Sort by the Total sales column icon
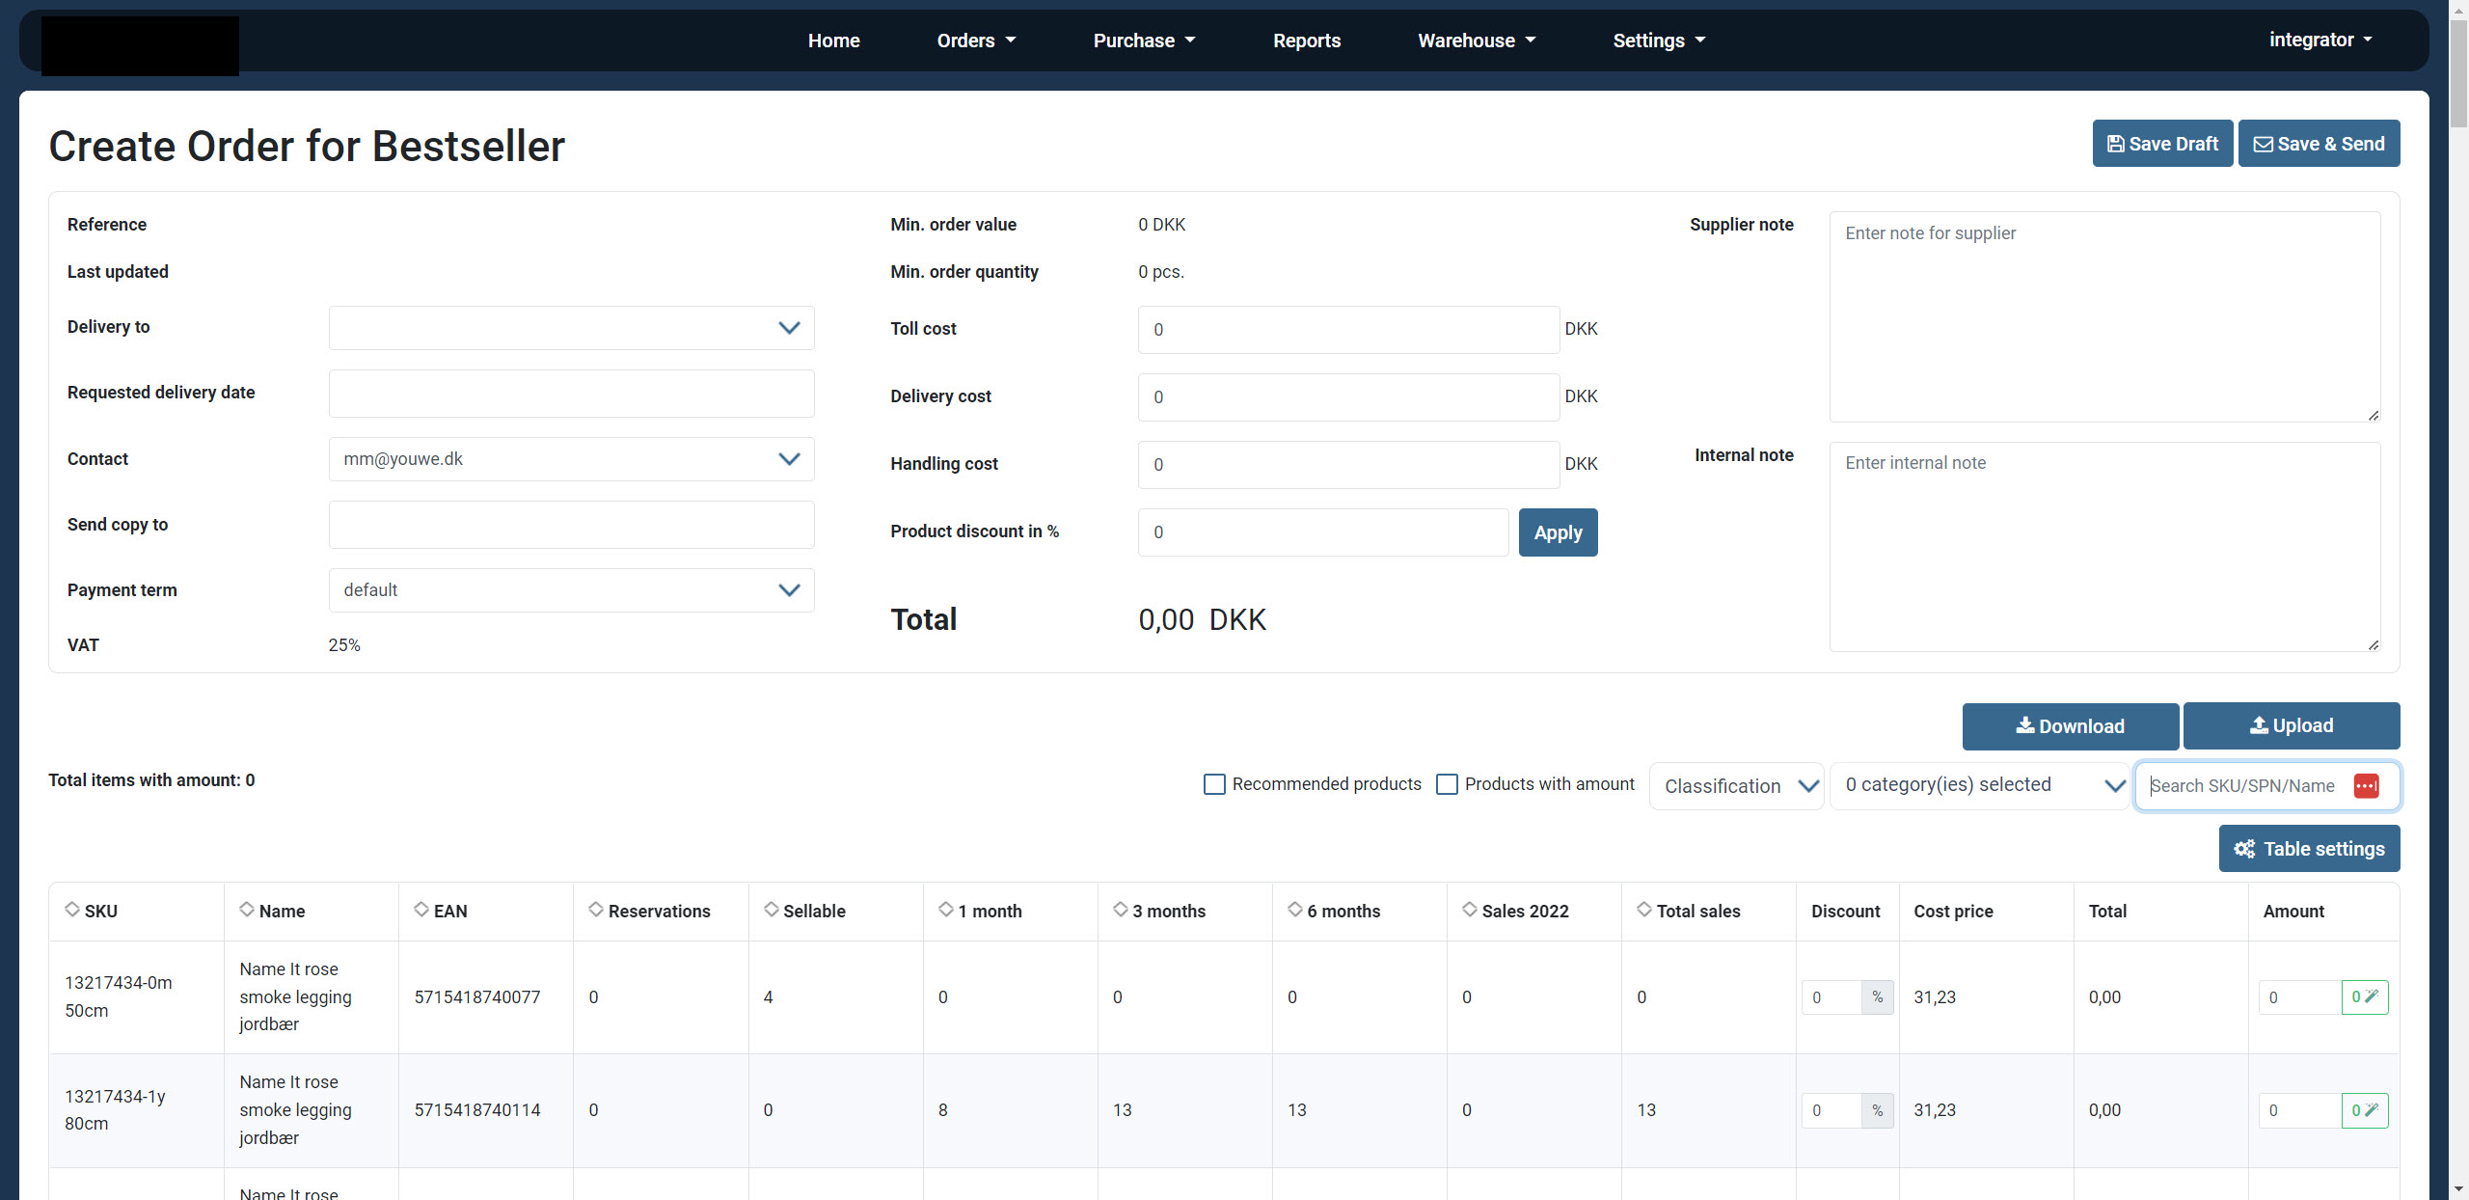The height and width of the screenshot is (1200, 2469). point(1644,910)
